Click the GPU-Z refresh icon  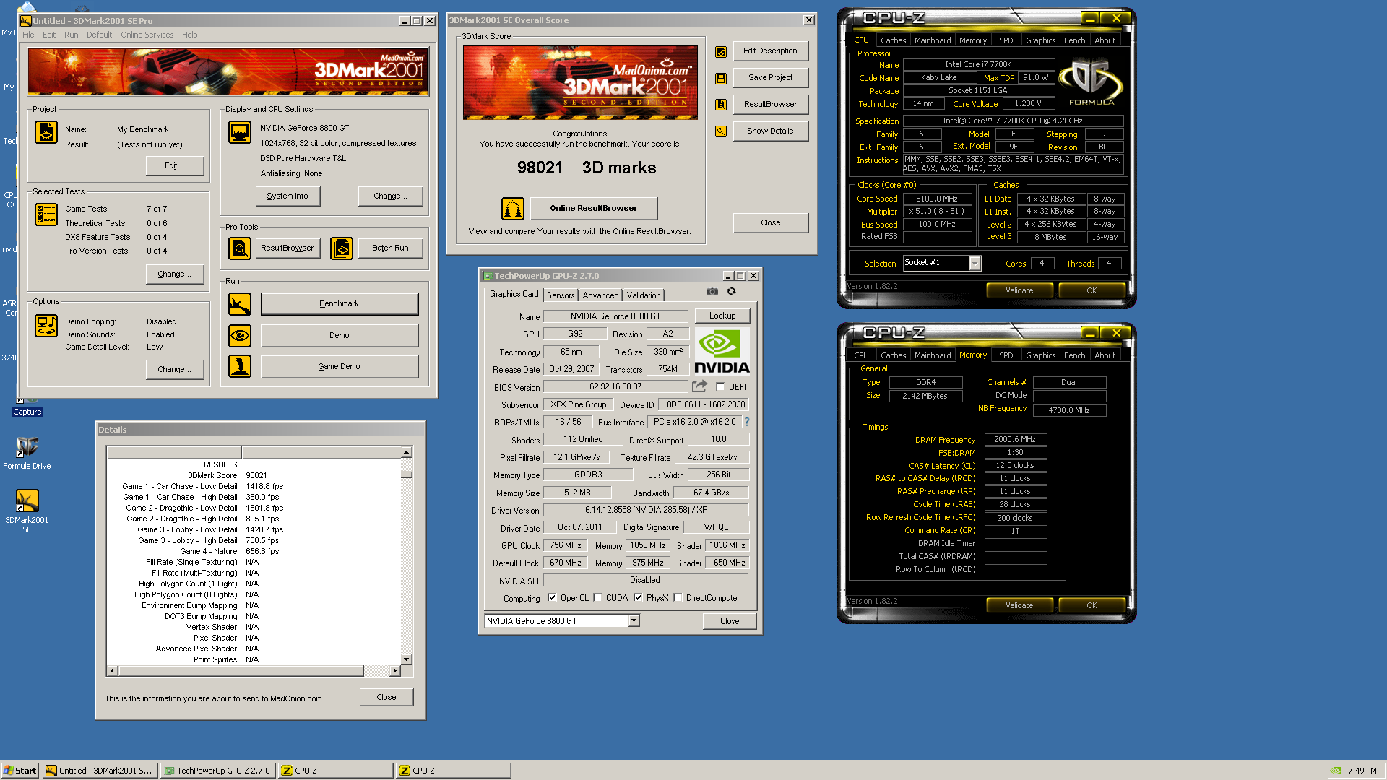732,291
